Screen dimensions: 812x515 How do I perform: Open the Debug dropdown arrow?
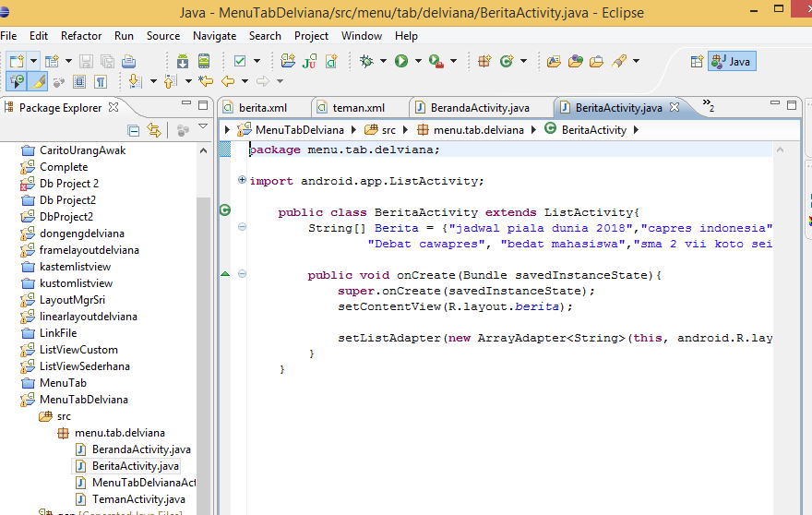point(383,61)
